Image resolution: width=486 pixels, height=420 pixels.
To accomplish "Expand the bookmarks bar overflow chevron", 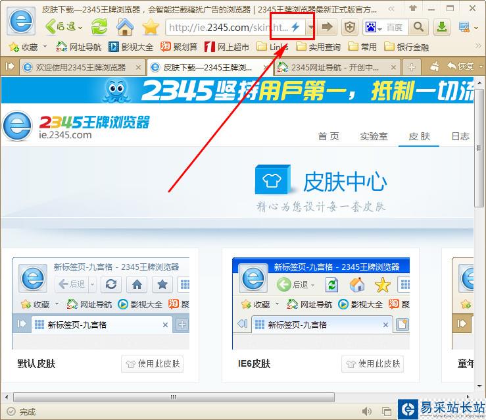I will pyautogui.click(x=478, y=46).
